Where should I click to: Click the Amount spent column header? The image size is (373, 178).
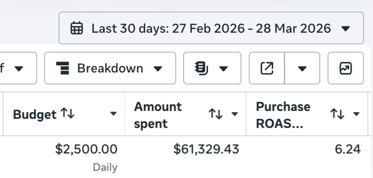point(158,115)
